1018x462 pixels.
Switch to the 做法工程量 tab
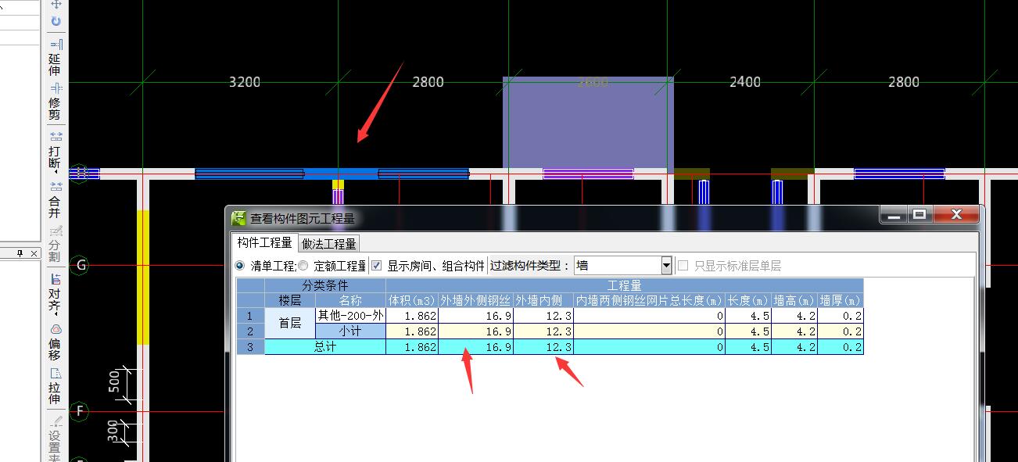click(329, 244)
